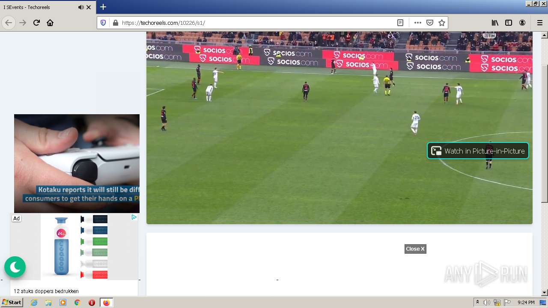Open the Windows Start menu
The height and width of the screenshot is (308, 548).
coord(12,302)
